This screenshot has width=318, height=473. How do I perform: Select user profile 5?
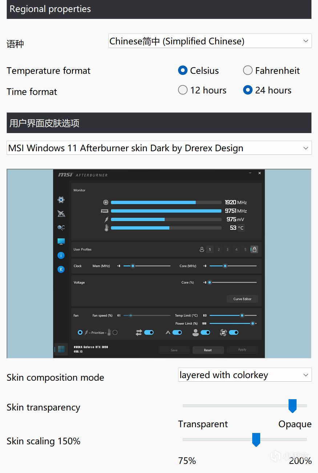pyautogui.click(x=245, y=249)
